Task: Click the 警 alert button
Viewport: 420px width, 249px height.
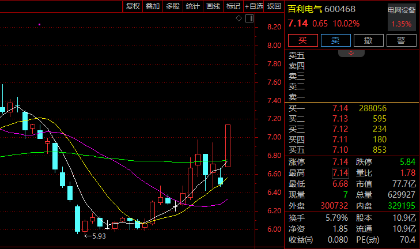Action: pyautogui.click(x=401, y=40)
